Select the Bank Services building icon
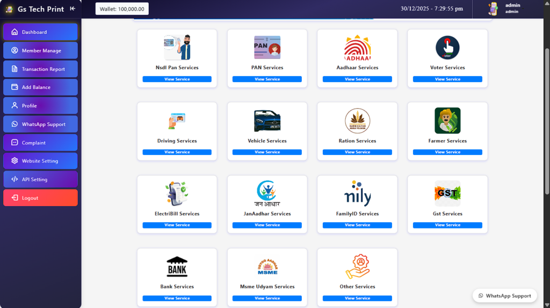The height and width of the screenshot is (308, 550). (x=177, y=267)
